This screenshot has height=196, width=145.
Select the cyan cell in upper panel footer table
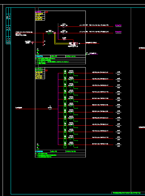point(43,57)
